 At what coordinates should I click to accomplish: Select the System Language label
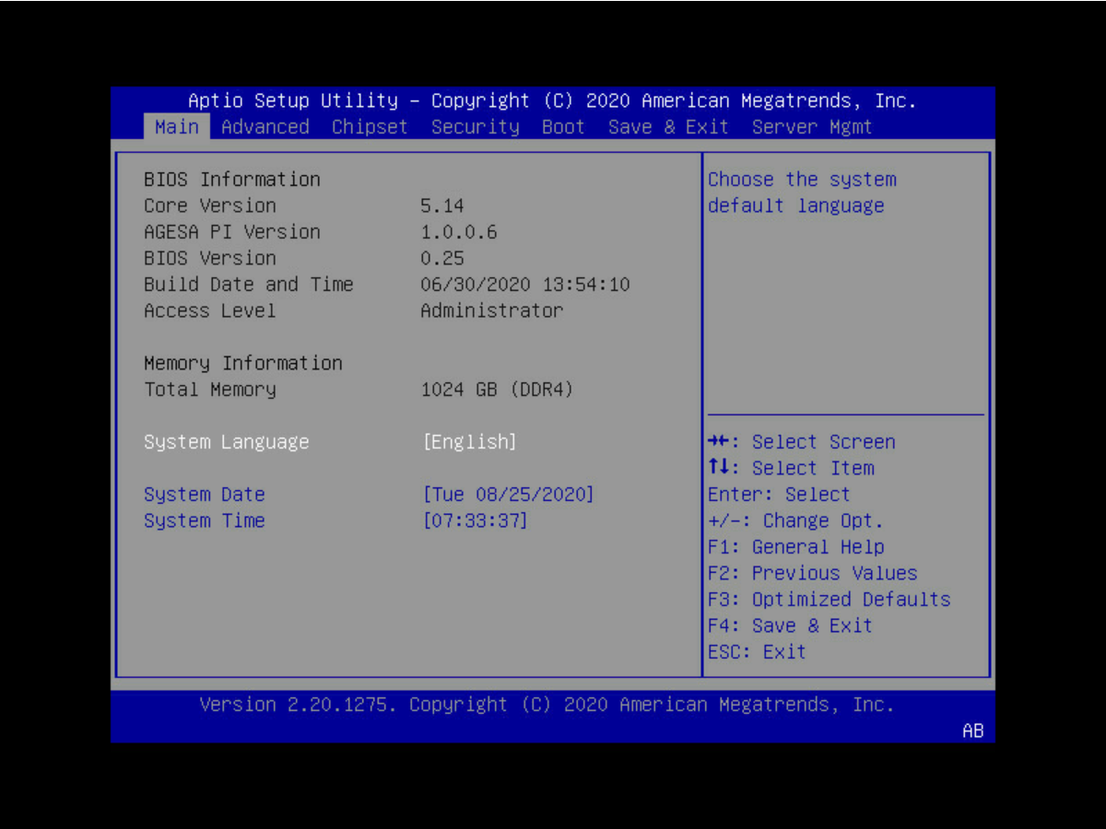227,442
